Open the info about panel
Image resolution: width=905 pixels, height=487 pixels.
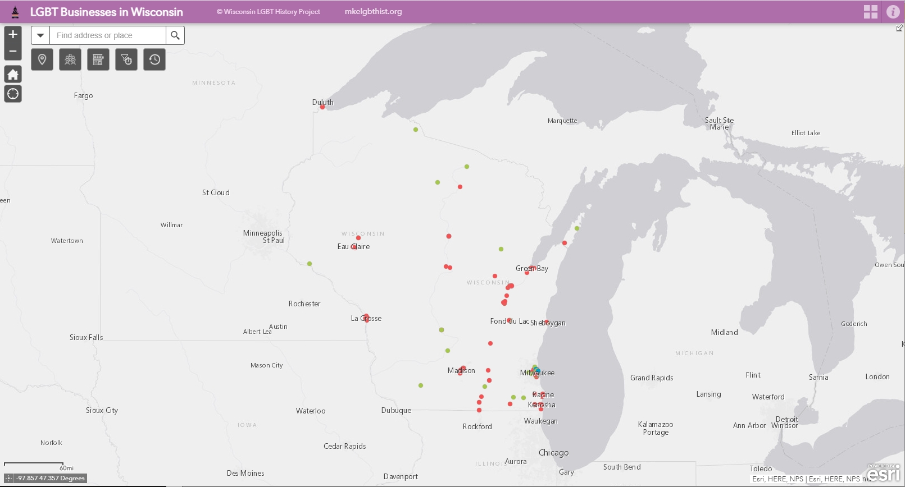pos(893,12)
